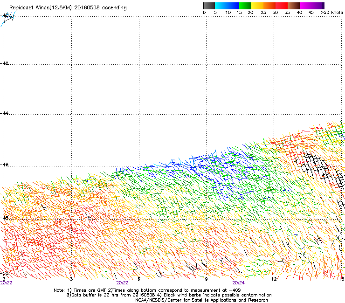This screenshot has height=303, width=345.
Task: Click the yellow 20-25 knots legend swatch
Action: click(x=257, y=6)
